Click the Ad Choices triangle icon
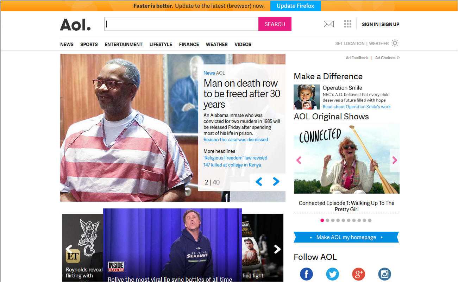The image size is (458, 282). [x=398, y=57]
